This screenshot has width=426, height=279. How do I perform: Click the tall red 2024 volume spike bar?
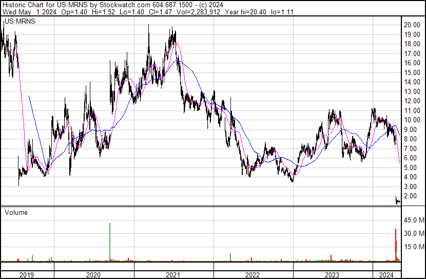[x=396, y=245]
